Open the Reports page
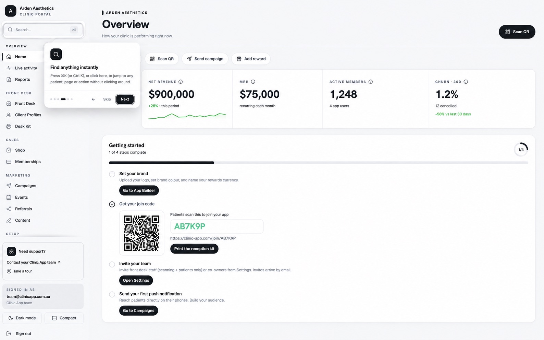The image size is (544, 340). (23, 79)
